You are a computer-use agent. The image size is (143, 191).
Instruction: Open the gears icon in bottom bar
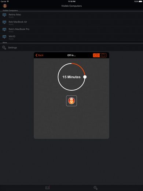click(95, 188)
